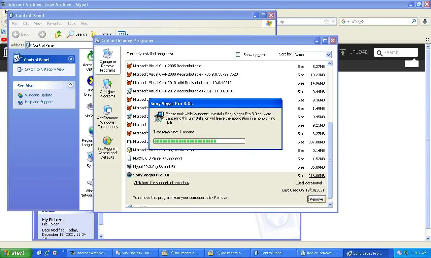Click system tray safely remove hardware icon
This screenshot has height=258, width=431.
pyautogui.click(x=406, y=253)
